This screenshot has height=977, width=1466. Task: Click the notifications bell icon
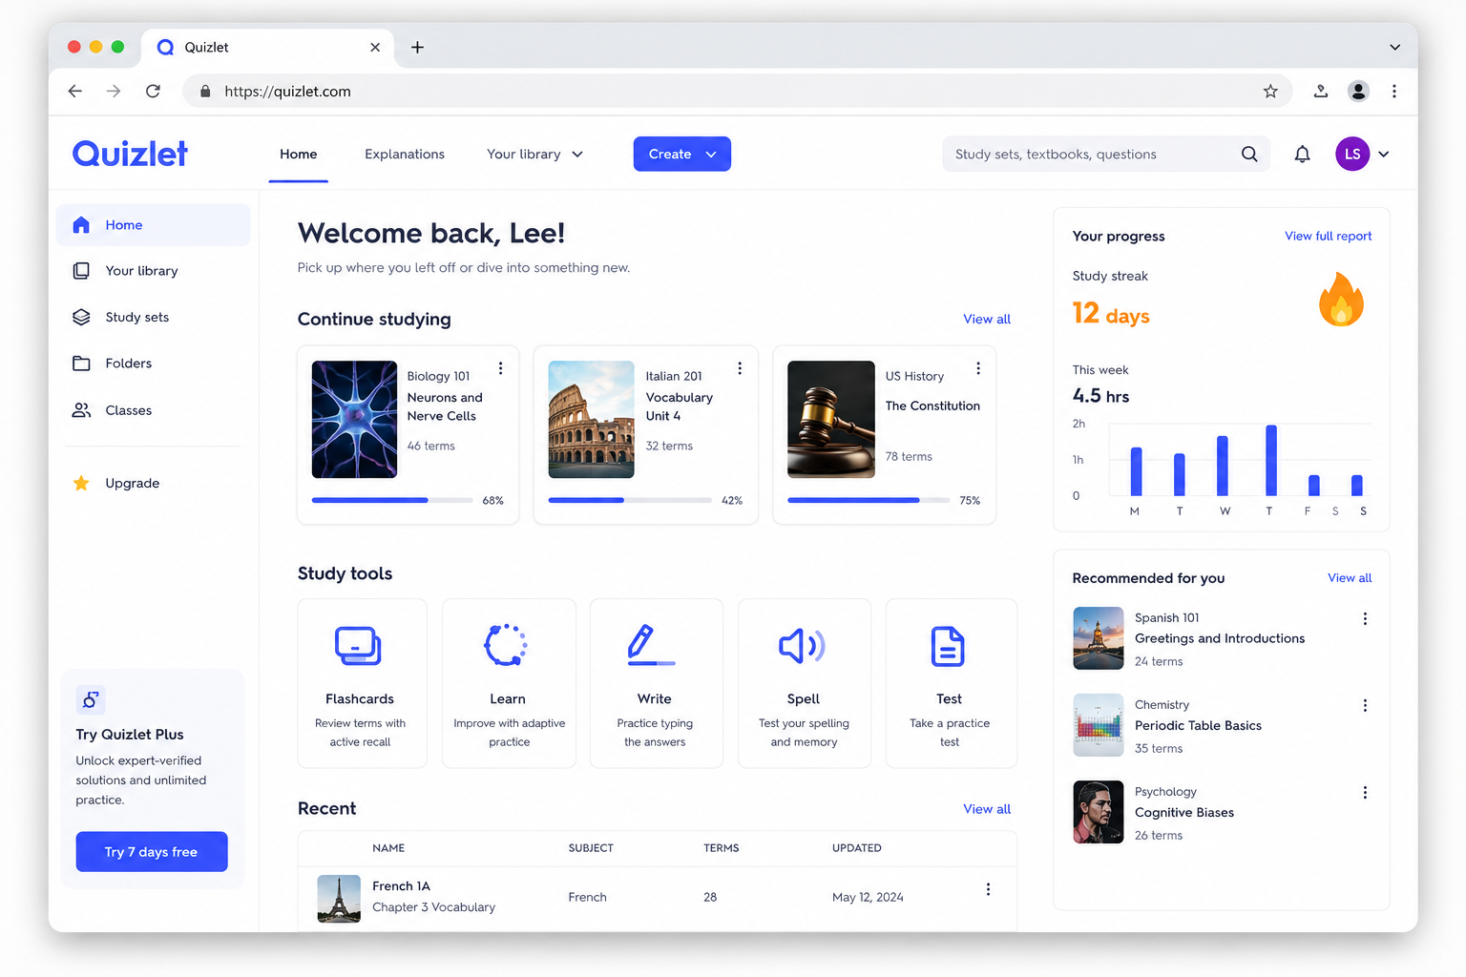1302,155
